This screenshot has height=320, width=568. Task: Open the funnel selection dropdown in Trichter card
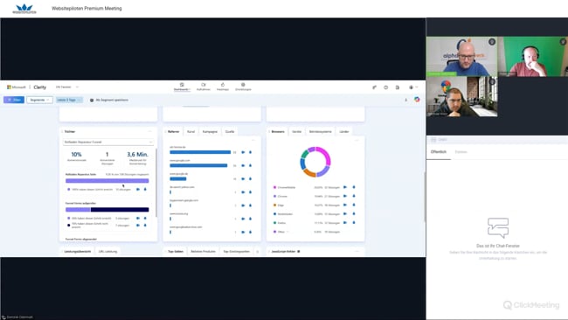point(108,142)
